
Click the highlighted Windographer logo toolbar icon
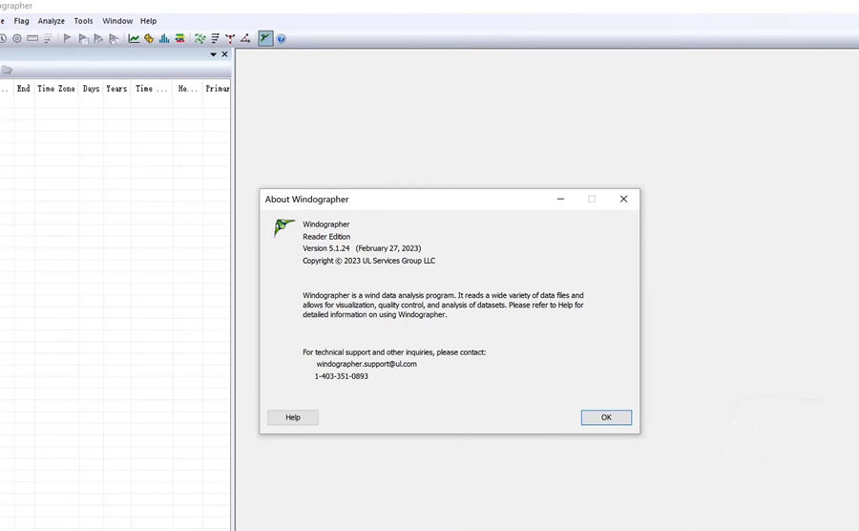[265, 38]
